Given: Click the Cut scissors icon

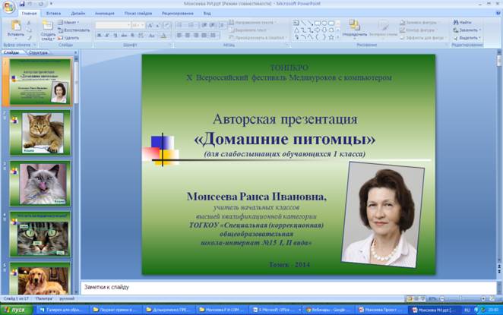Looking at the screenshot, I should pyautogui.click(x=29, y=23).
